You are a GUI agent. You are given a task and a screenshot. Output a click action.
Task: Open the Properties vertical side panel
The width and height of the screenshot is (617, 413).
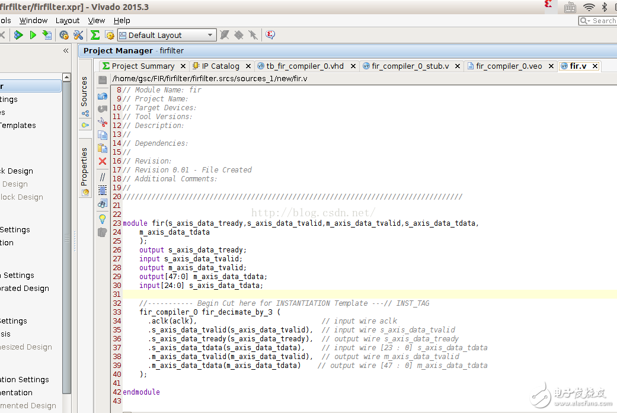point(84,167)
